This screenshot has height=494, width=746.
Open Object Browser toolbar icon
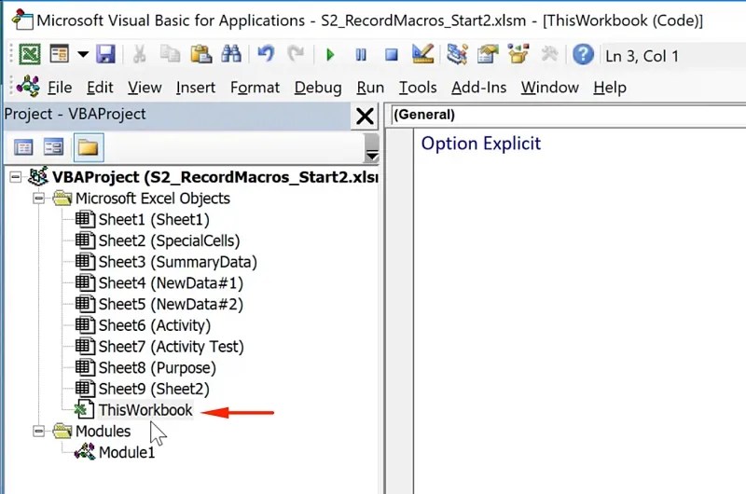click(518, 54)
